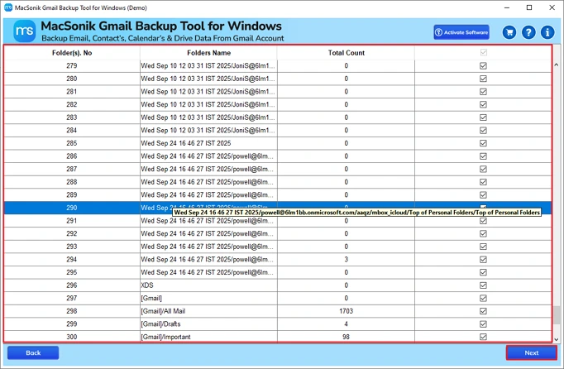Select folder name in row 292
The image size is (564, 369).
click(208, 233)
